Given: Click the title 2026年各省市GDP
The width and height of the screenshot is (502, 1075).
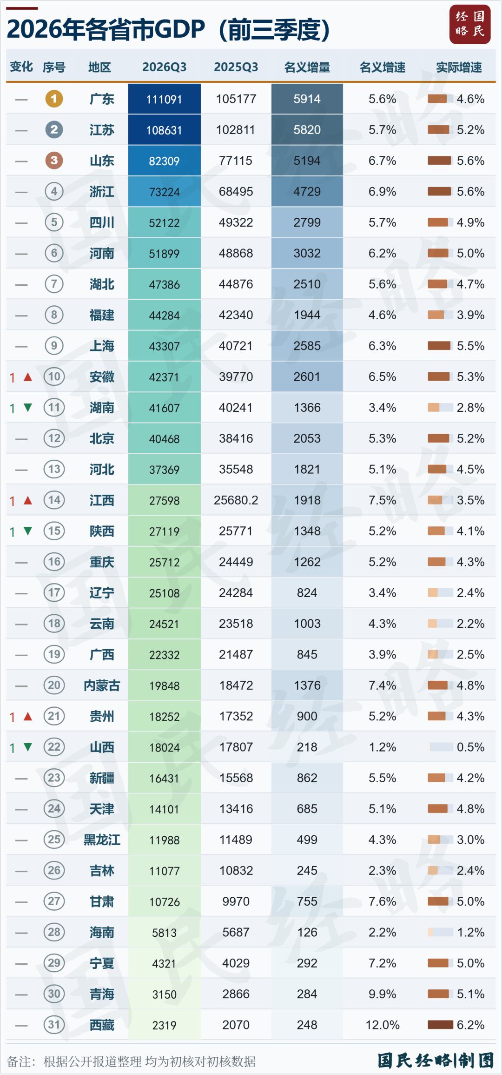Looking at the screenshot, I should point(106,30).
